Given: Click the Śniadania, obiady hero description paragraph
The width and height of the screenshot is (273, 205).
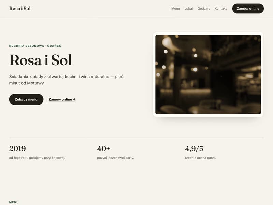Looking at the screenshot, I should pos(66,80).
